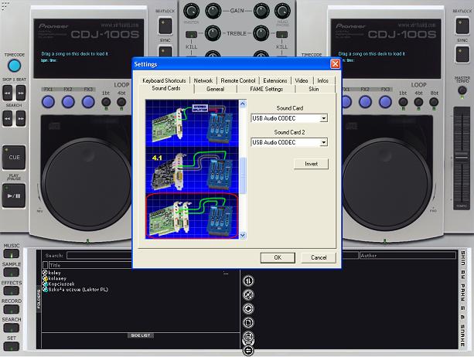The image size is (474, 357).
Task: Open the SAMPLE panel
Action: pyautogui.click(x=11, y=273)
